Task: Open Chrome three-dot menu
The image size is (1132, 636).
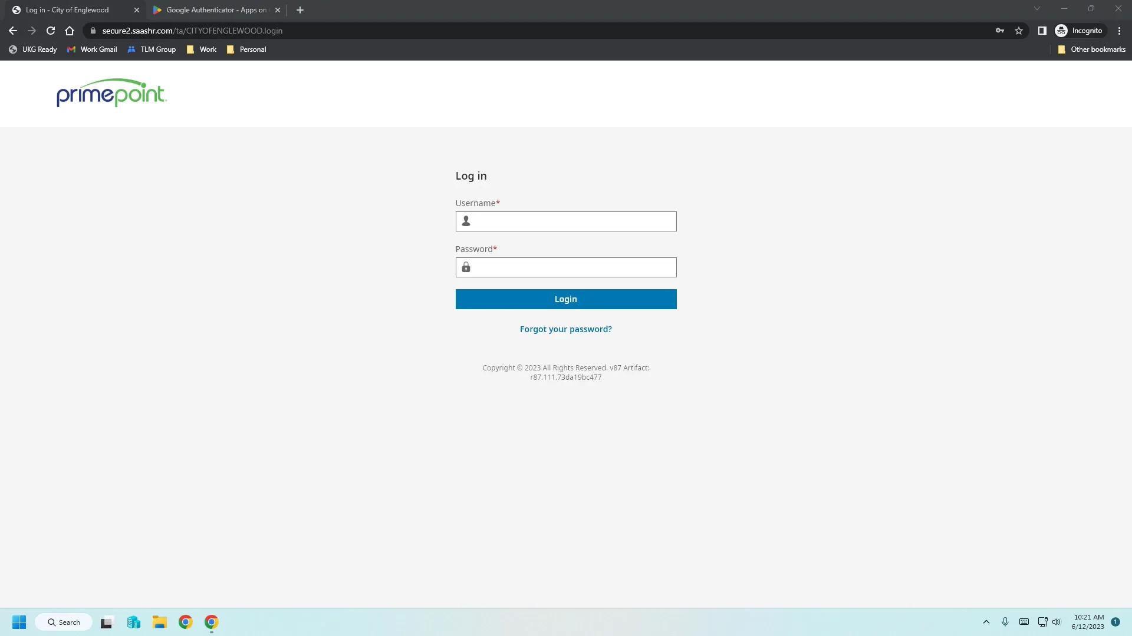Action: point(1119,31)
